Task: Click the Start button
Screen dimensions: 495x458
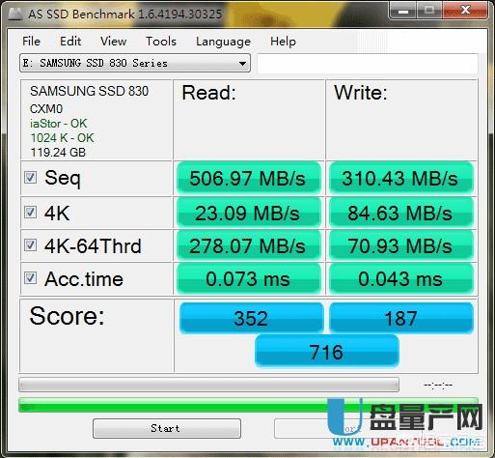Action: click(x=167, y=428)
